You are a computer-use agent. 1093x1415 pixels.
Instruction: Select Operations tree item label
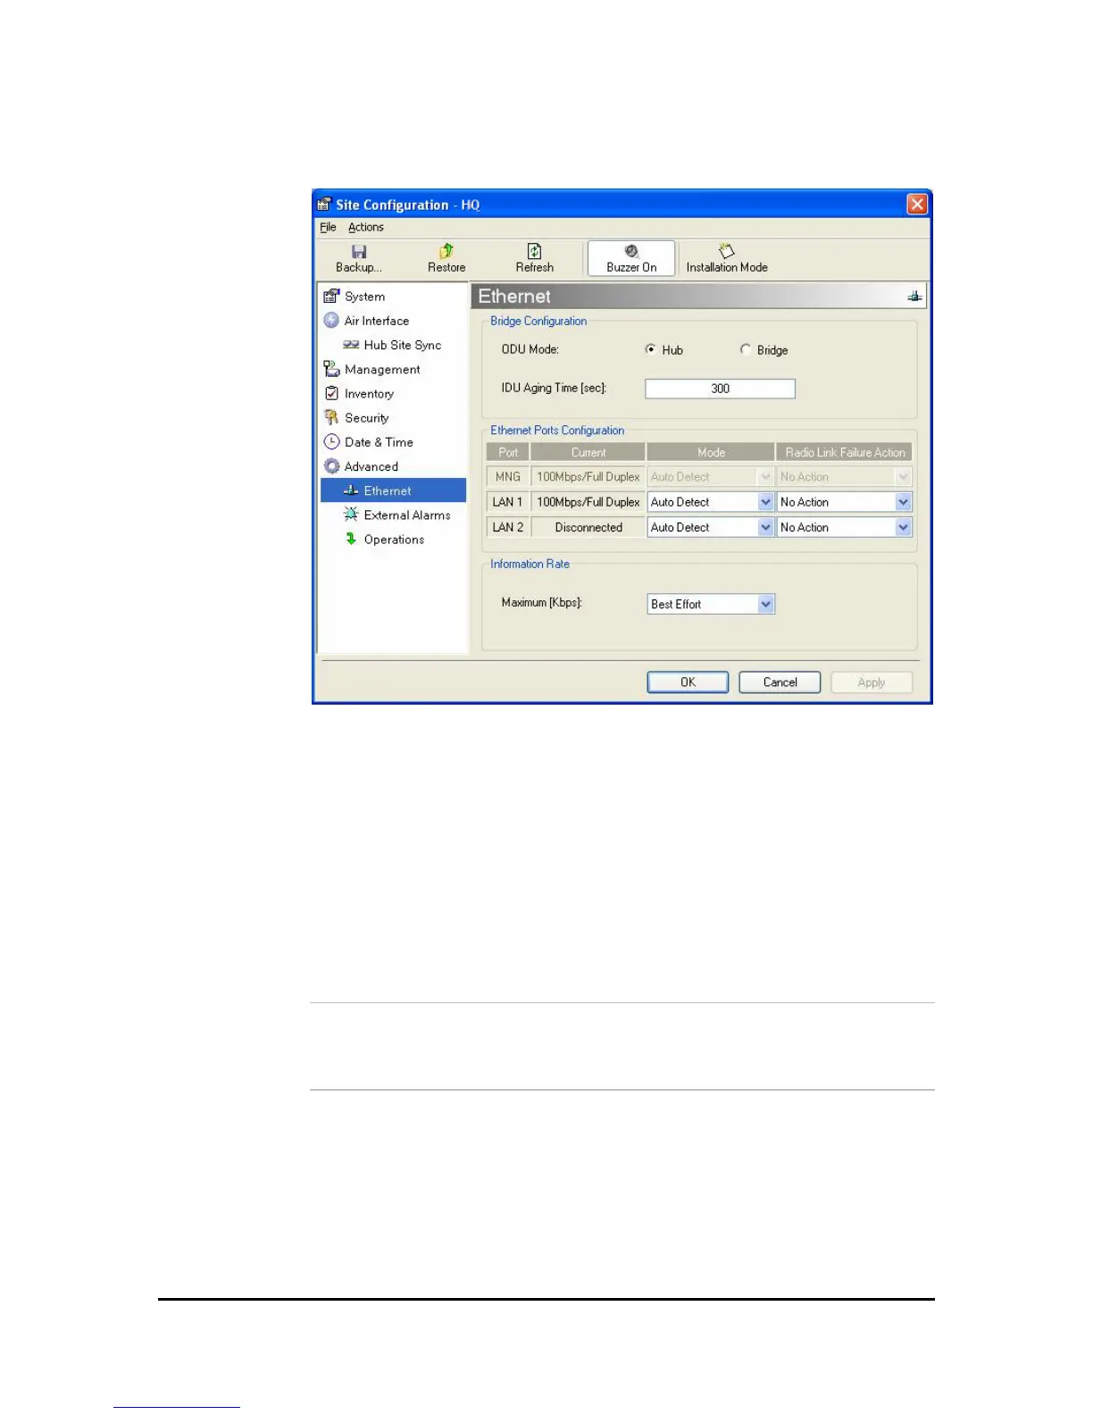pos(394,540)
